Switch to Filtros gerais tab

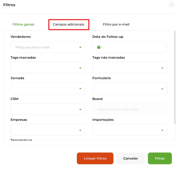coord(23,25)
